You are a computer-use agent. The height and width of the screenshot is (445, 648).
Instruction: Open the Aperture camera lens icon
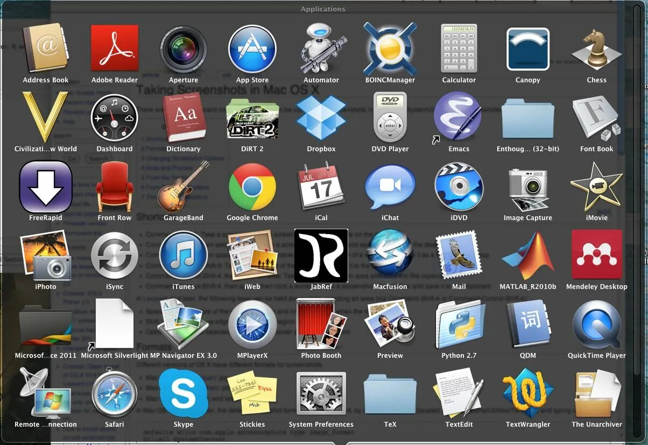click(x=184, y=49)
